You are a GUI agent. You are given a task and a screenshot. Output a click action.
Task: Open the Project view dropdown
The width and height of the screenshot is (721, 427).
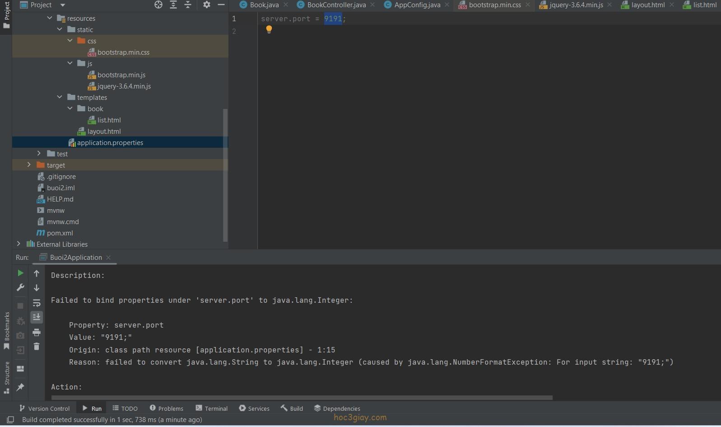tap(63, 5)
